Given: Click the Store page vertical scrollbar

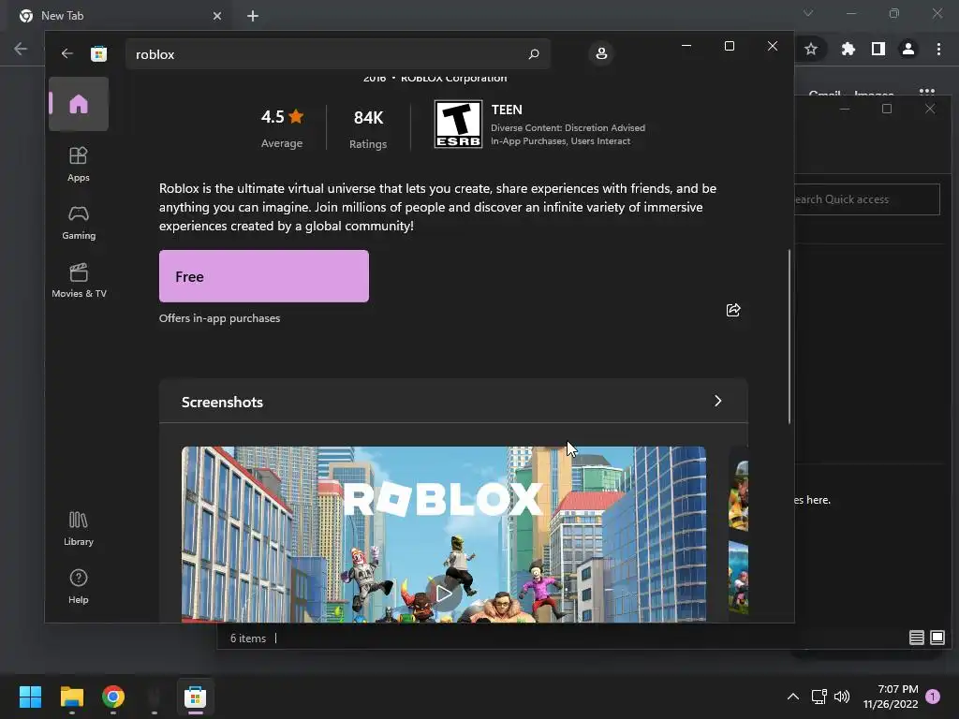Looking at the screenshot, I should (789, 336).
